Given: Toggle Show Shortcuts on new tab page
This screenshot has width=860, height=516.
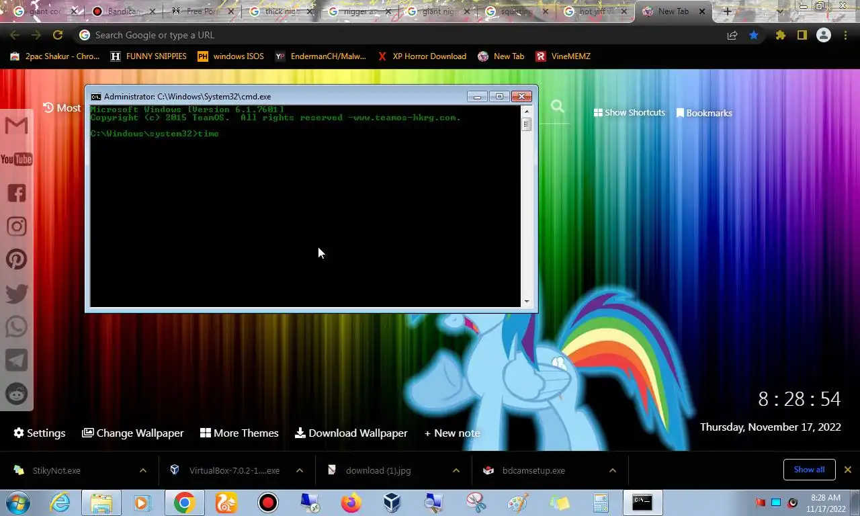Looking at the screenshot, I should coord(630,113).
